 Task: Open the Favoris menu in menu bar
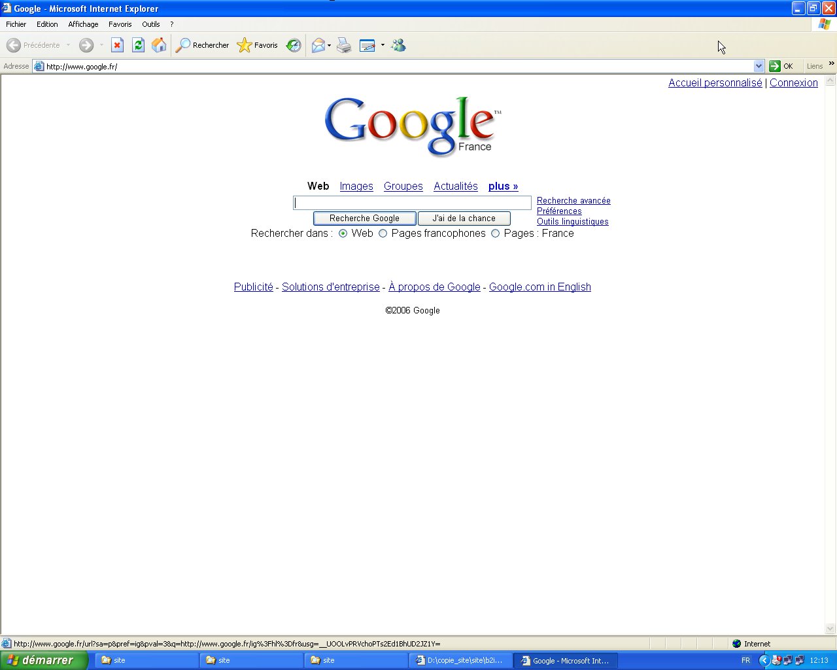tap(120, 24)
